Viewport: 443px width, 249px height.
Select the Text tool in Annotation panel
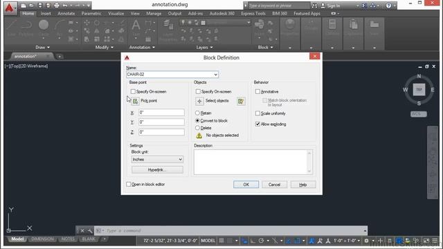[x=136, y=28]
